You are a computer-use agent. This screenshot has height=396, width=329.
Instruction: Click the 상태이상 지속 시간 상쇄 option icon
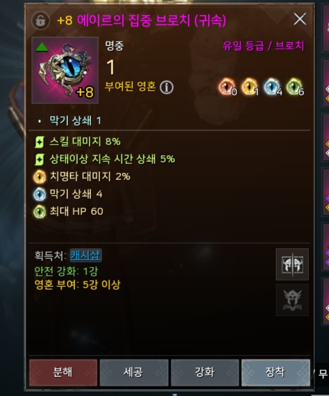[x=40, y=159]
